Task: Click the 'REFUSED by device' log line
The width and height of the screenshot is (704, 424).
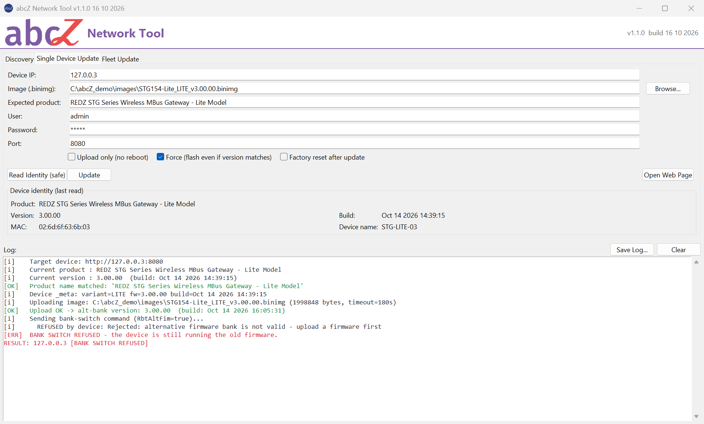Action: tap(193, 327)
